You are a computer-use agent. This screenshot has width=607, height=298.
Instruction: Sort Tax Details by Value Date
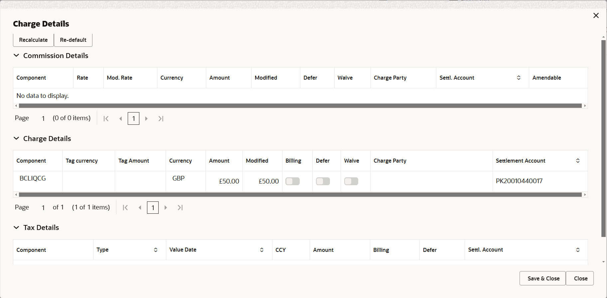(262, 250)
